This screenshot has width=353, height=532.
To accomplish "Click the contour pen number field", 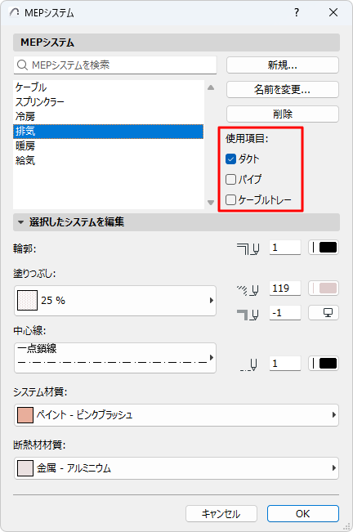I will point(285,248).
